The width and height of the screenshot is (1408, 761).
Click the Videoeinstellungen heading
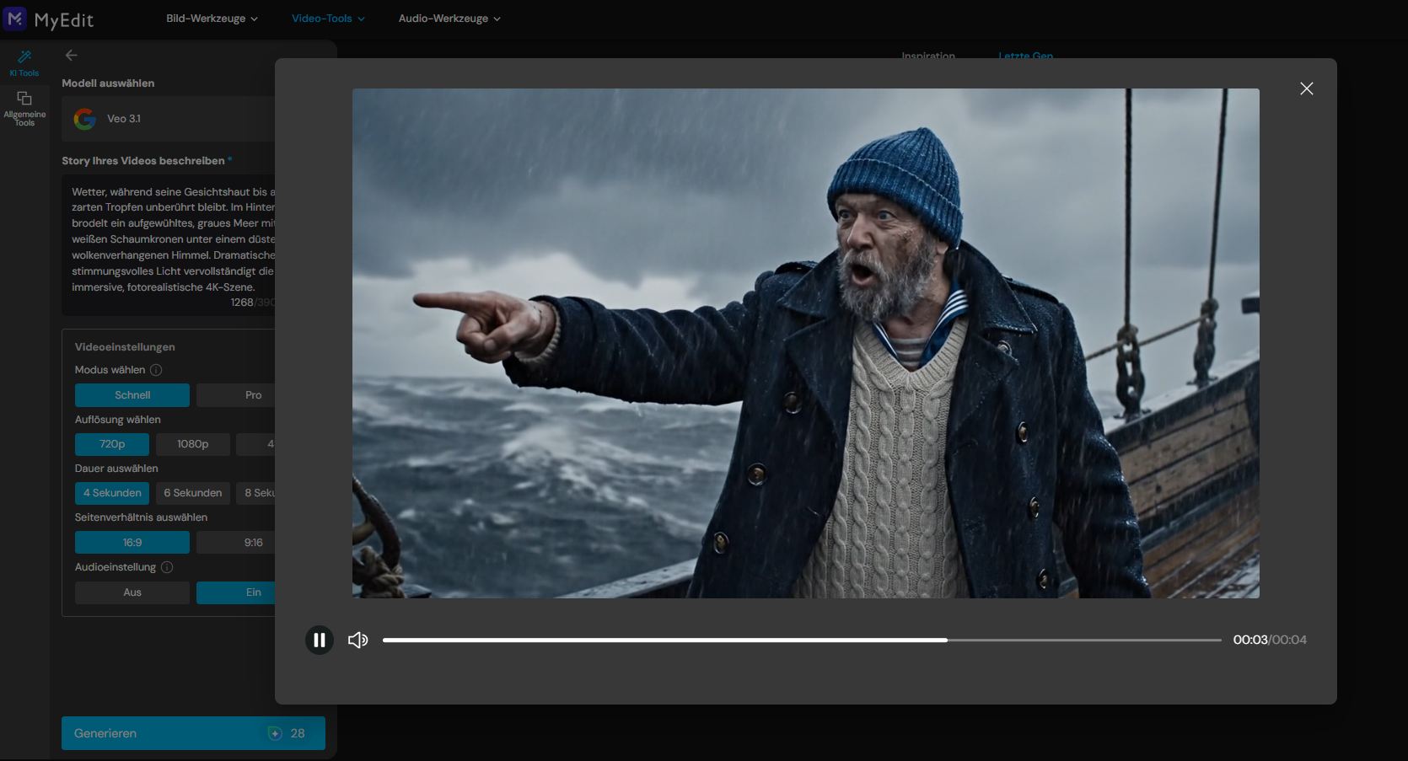pyautogui.click(x=125, y=347)
